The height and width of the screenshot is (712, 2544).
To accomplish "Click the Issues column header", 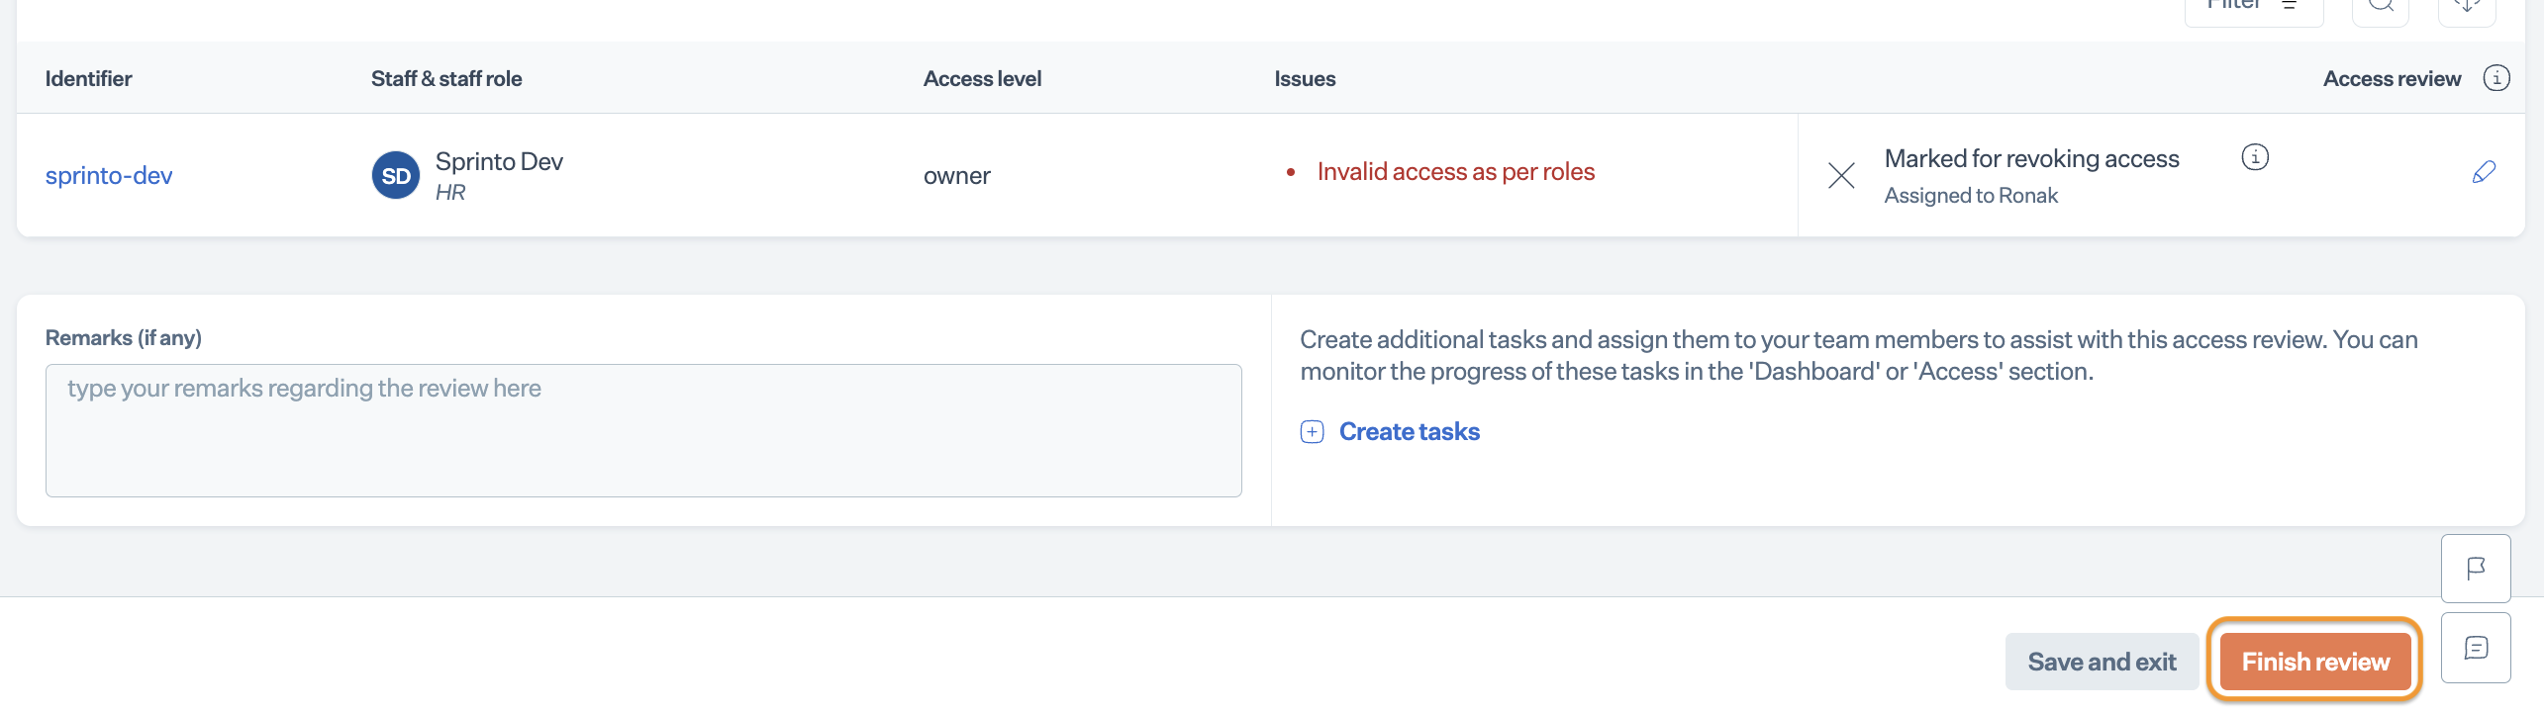I will point(1305,79).
